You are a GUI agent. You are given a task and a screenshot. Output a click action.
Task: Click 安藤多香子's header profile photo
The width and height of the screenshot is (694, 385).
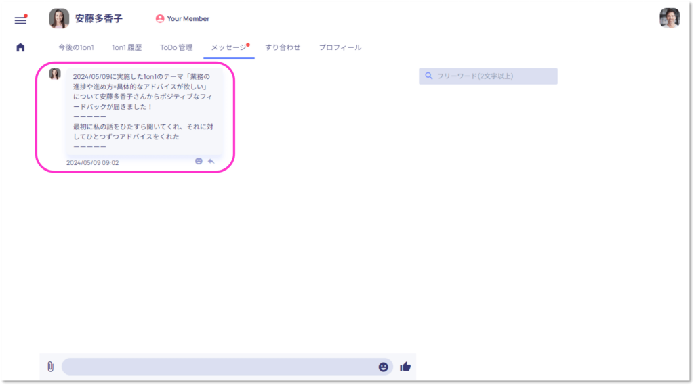(59, 18)
